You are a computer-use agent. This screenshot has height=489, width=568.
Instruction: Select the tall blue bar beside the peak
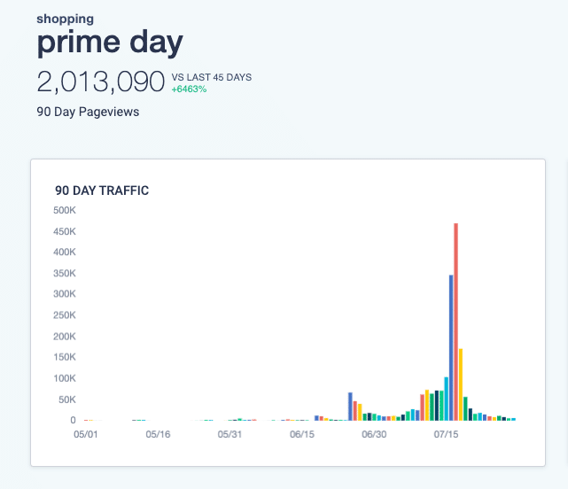coord(451,348)
